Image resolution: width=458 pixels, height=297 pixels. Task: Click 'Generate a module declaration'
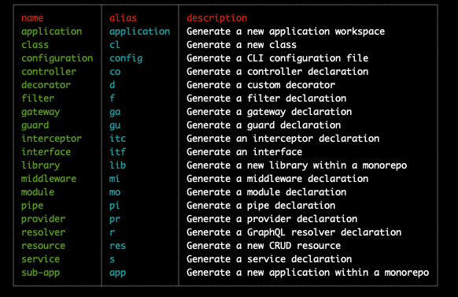(267, 192)
